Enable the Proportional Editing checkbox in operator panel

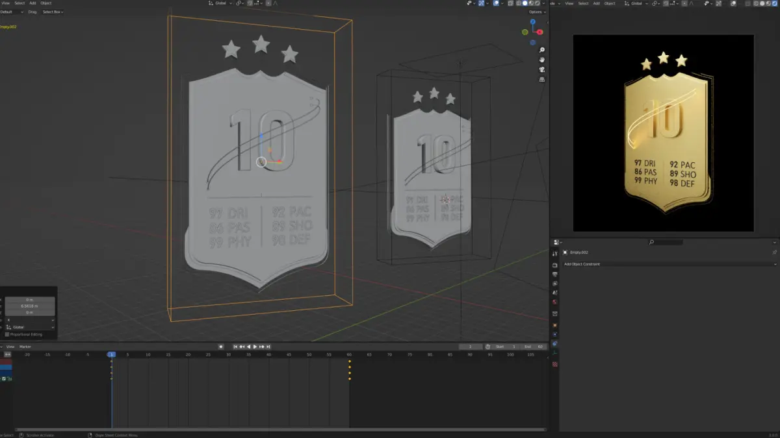click(x=7, y=334)
